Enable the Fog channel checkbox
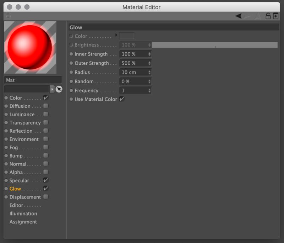The image size is (284, 243). click(46, 147)
